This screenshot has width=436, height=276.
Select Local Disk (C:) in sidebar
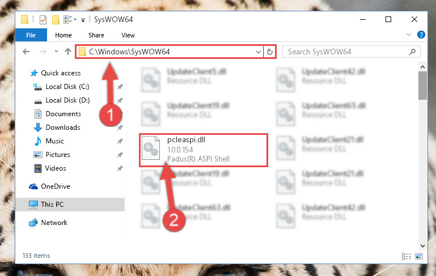(x=67, y=87)
